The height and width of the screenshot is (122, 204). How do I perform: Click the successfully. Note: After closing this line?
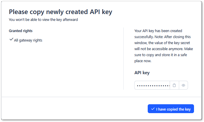coord(163,37)
